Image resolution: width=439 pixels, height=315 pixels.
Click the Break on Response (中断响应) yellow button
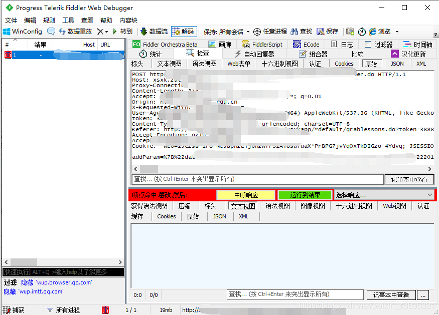click(x=246, y=195)
